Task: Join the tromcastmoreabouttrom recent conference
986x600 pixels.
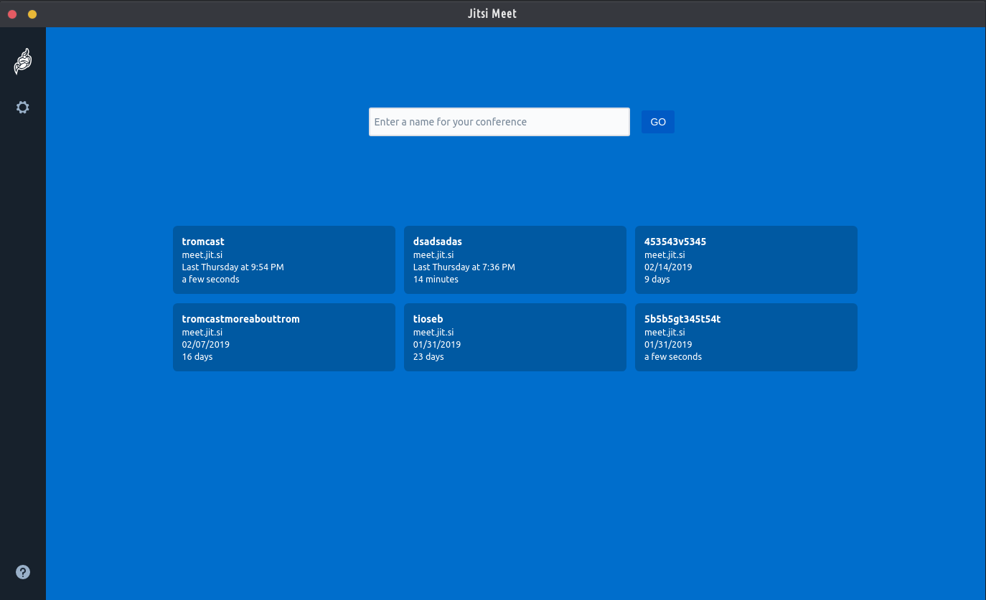Action: pos(283,337)
